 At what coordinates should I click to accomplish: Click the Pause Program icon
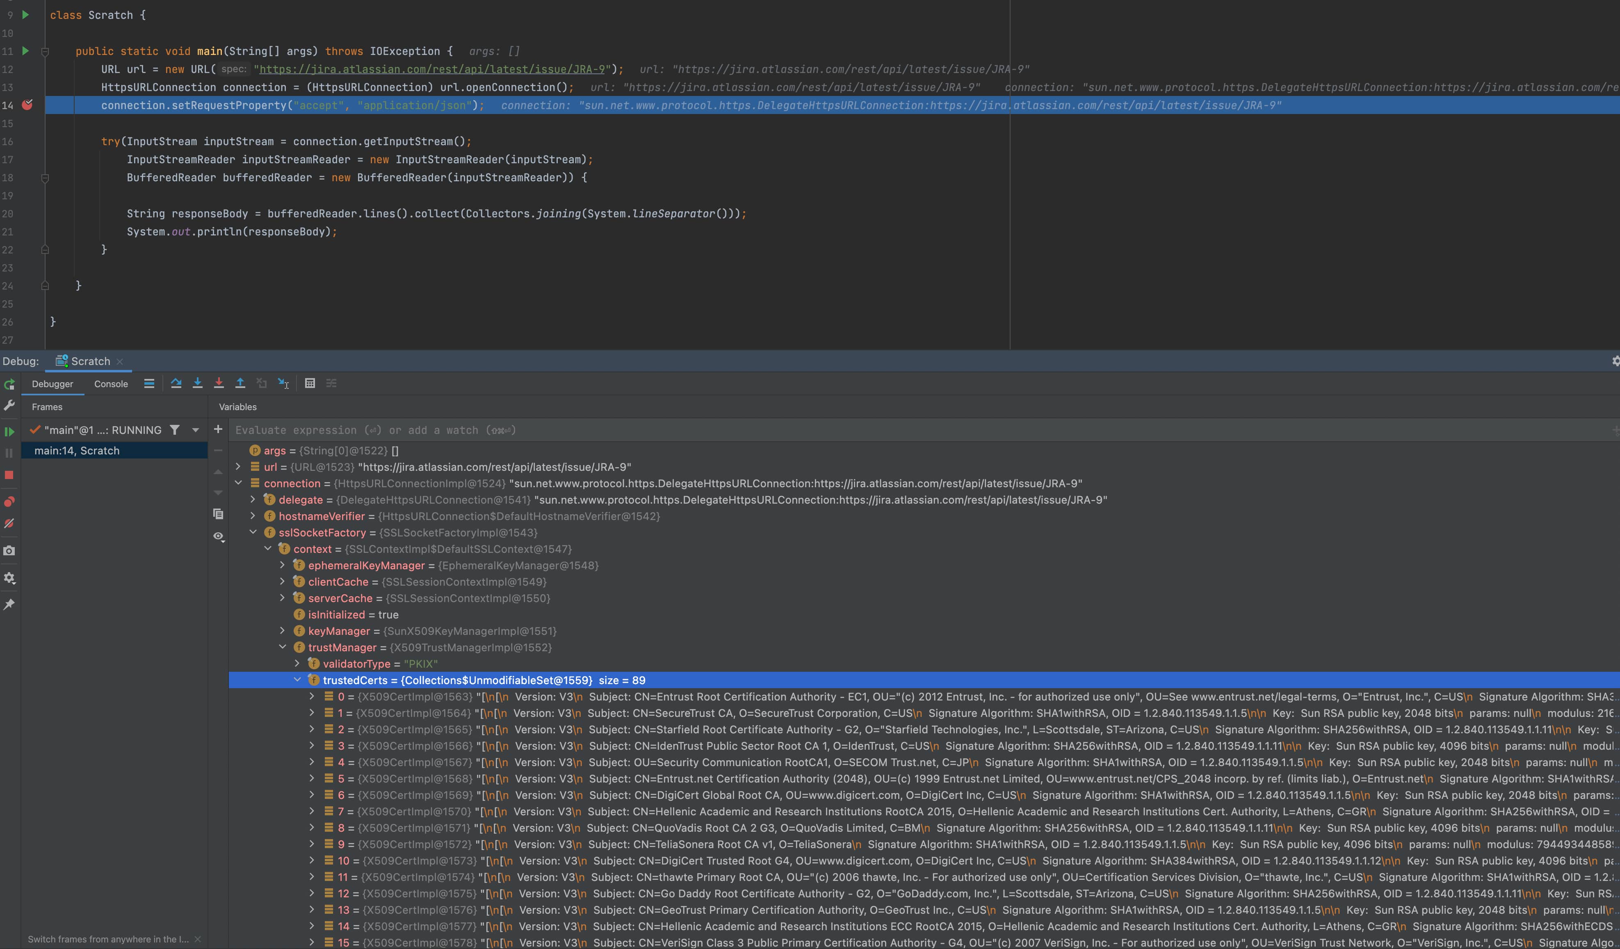pyautogui.click(x=9, y=453)
